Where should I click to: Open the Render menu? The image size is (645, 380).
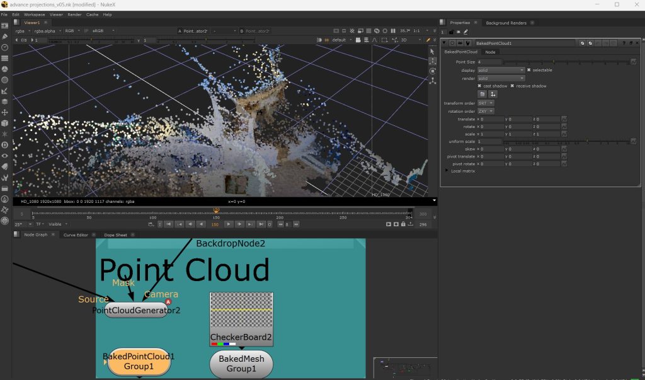[75, 14]
